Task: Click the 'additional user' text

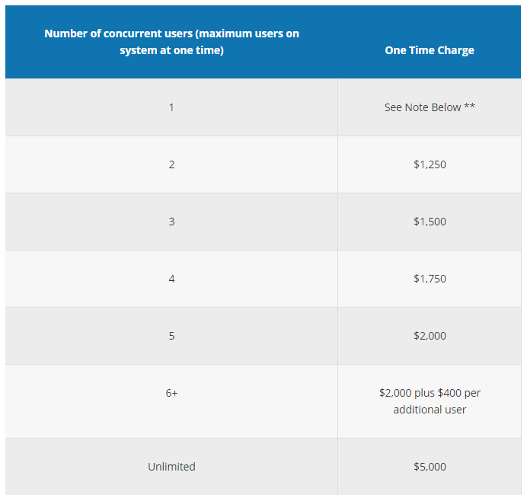Action: [430, 410]
